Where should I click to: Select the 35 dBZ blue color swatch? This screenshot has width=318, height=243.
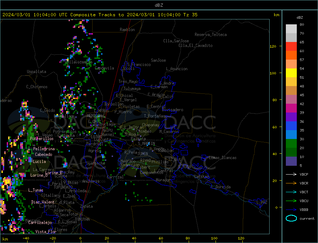click(291, 126)
